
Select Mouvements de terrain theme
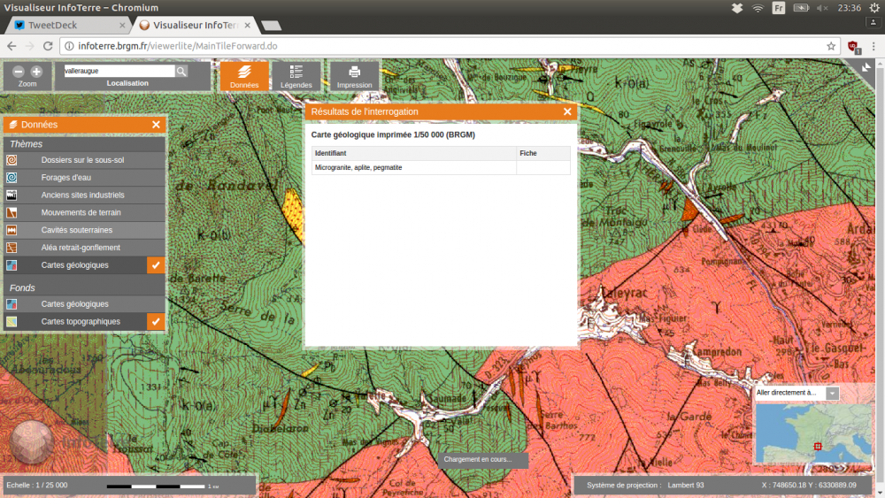pyautogui.click(x=84, y=213)
